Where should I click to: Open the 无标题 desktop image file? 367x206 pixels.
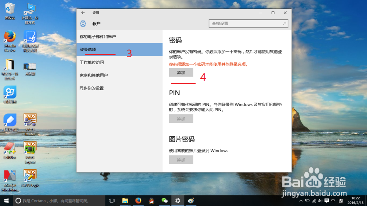30,69
